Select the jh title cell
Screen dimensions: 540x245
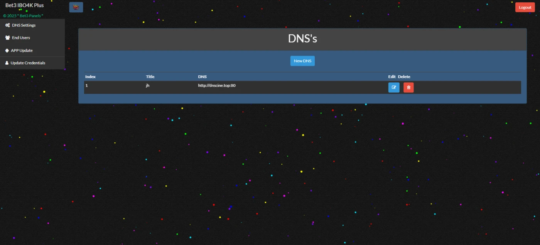pos(147,85)
